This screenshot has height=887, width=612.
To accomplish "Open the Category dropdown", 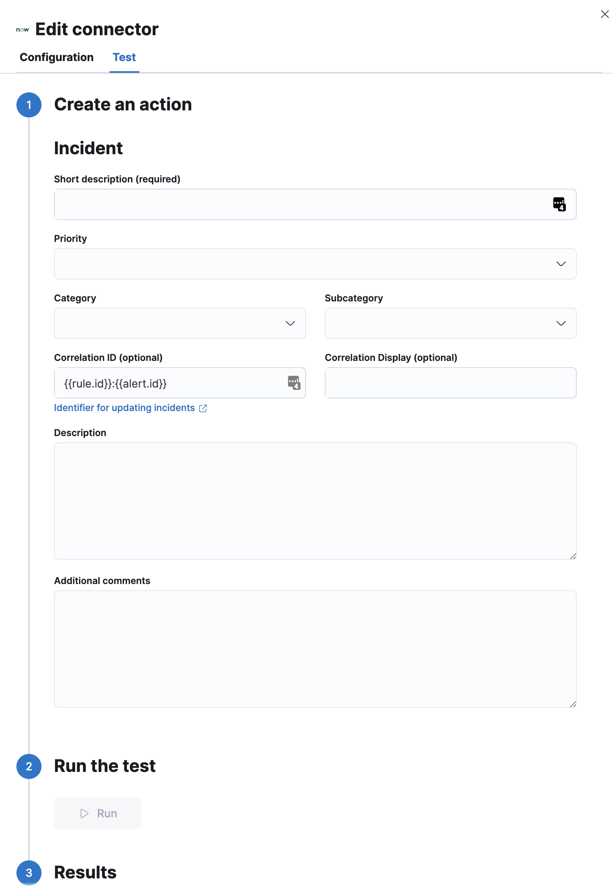I will pyautogui.click(x=180, y=323).
